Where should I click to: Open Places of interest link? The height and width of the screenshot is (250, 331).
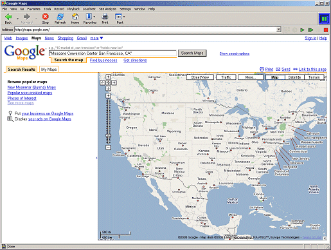(22, 98)
